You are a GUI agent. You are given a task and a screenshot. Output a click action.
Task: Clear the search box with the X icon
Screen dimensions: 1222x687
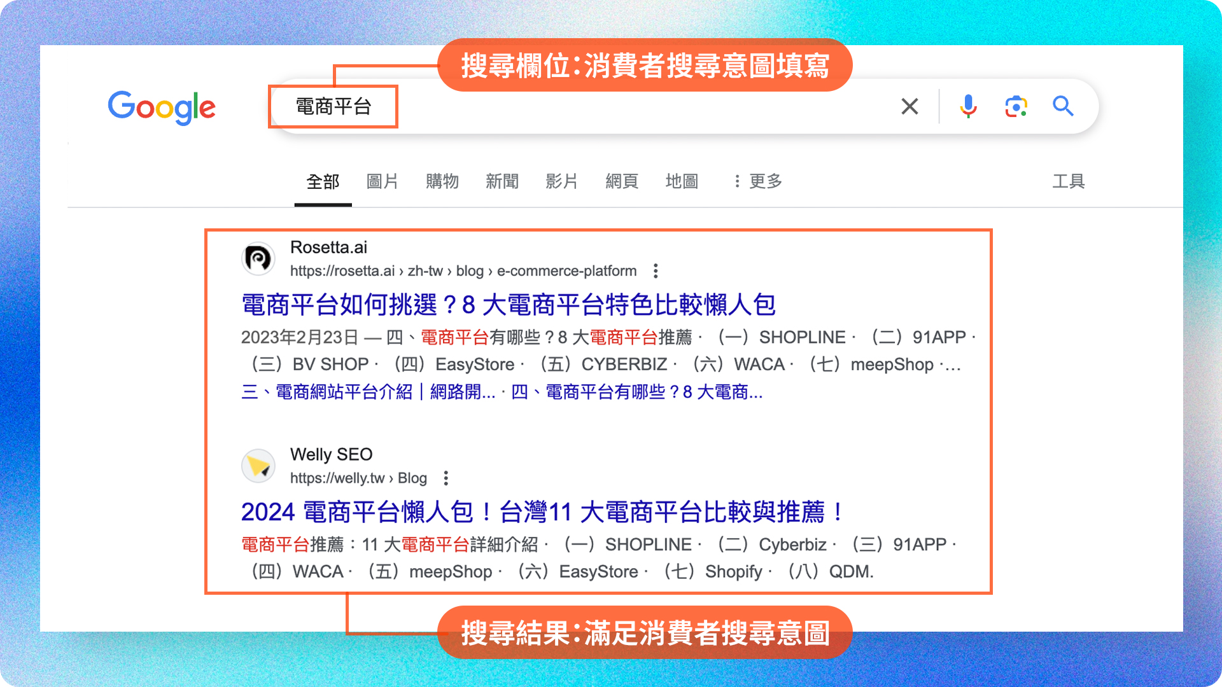coord(910,106)
